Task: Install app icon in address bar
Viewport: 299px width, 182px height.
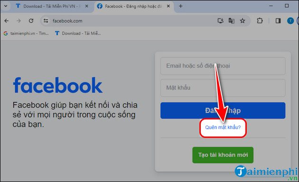Action: (x=220, y=20)
